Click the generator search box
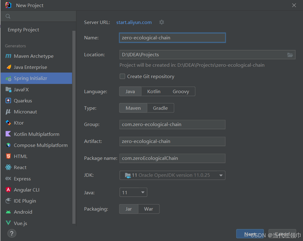The height and width of the screenshot is (241, 303). pos(38,16)
